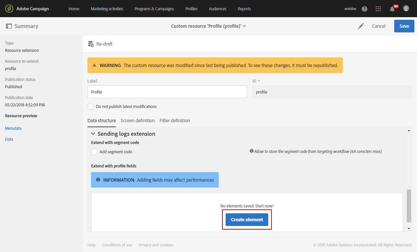This screenshot has width=417, height=252.
Task: Toggle the Summary panel icon
Action: pos(9,26)
